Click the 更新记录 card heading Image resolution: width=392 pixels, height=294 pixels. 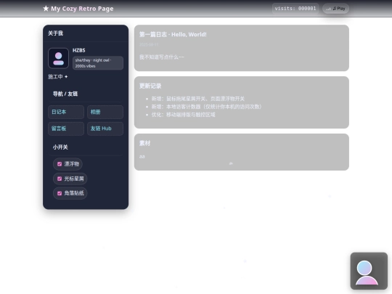click(x=150, y=86)
